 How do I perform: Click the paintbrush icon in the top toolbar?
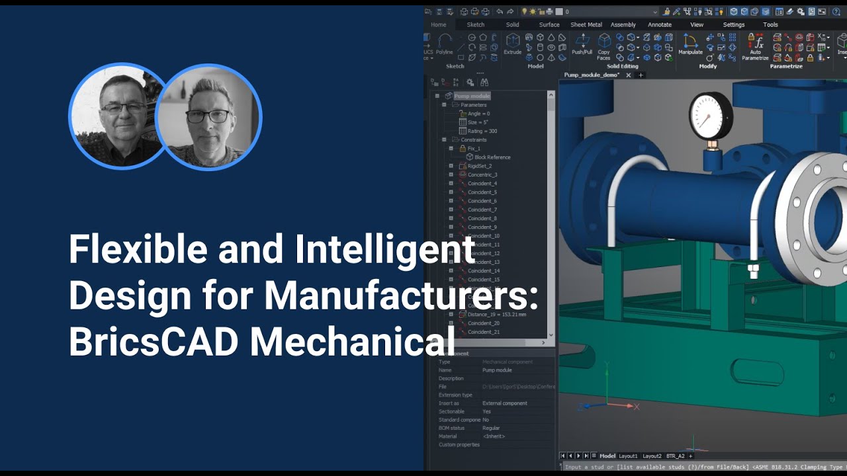click(x=666, y=11)
